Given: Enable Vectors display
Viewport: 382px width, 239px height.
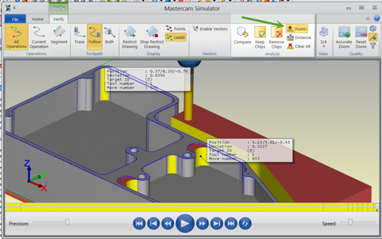Looking at the screenshot, I should click(x=210, y=29).
